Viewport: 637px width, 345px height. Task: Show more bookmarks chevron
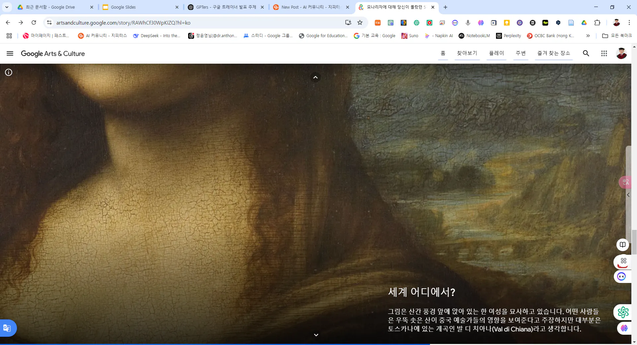click(x=588, y=35)
